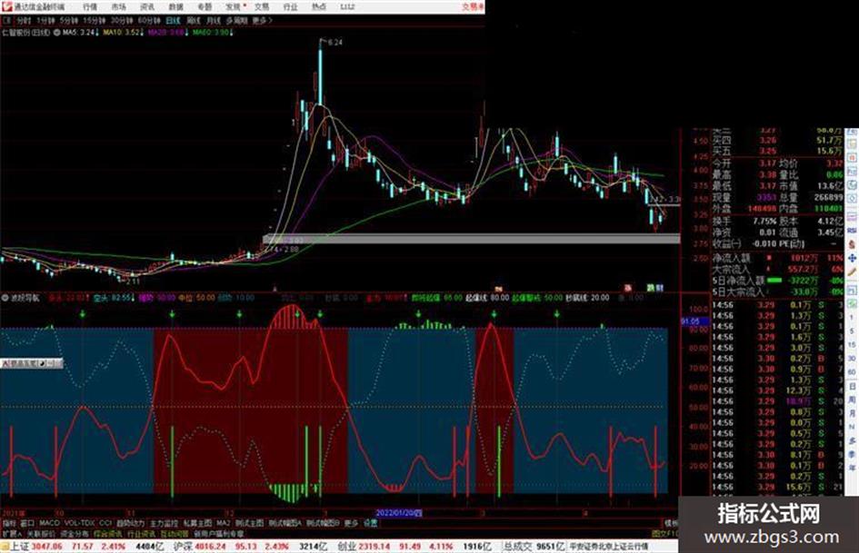The height and width of the screenshot is (553, 859).
Task: Switch to the 60分钟 period tab
Action: click(x=149, y=20)
